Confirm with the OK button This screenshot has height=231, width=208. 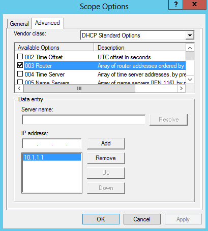point(101,219)
